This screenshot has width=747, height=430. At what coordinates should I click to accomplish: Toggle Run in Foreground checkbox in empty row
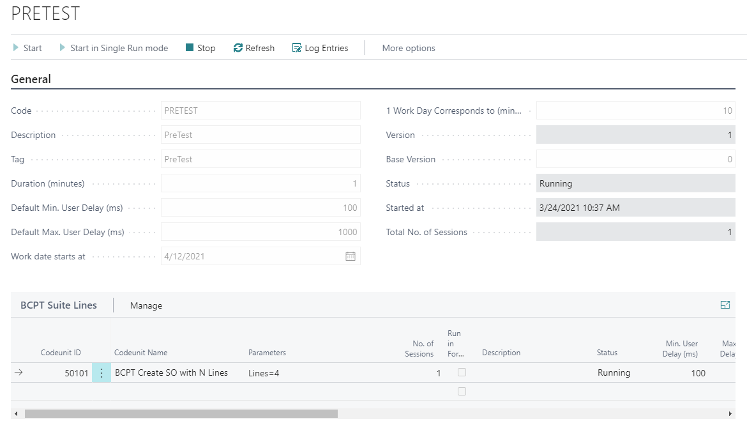462,392
